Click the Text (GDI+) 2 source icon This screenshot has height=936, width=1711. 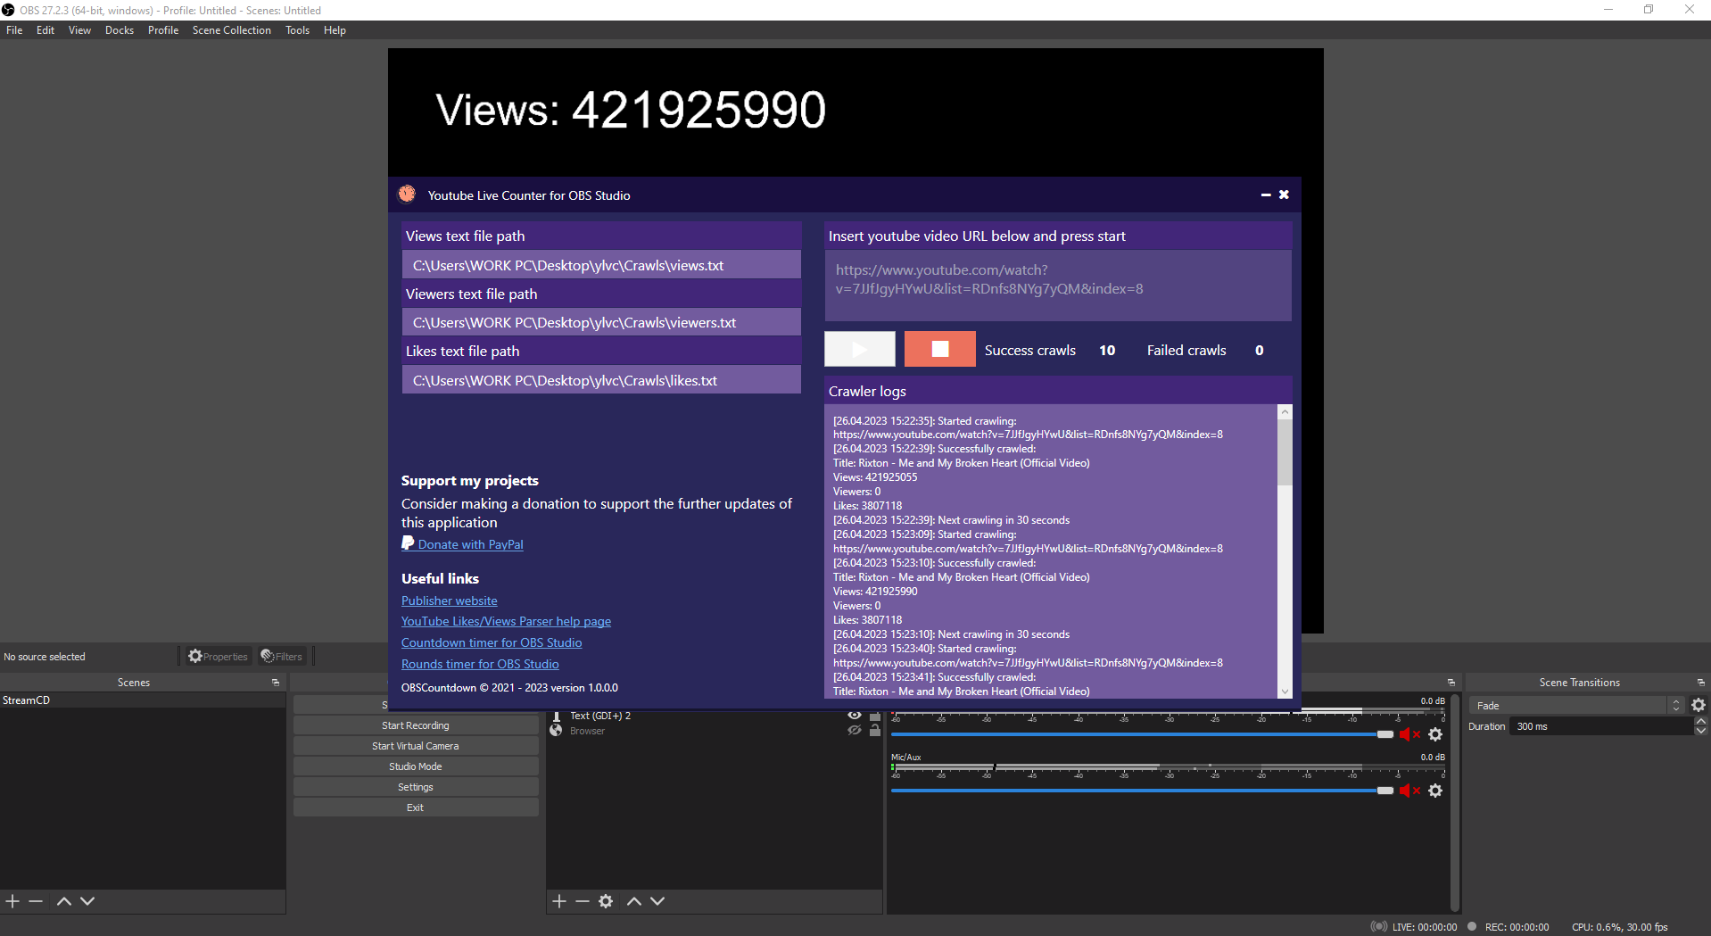[557, 716]
